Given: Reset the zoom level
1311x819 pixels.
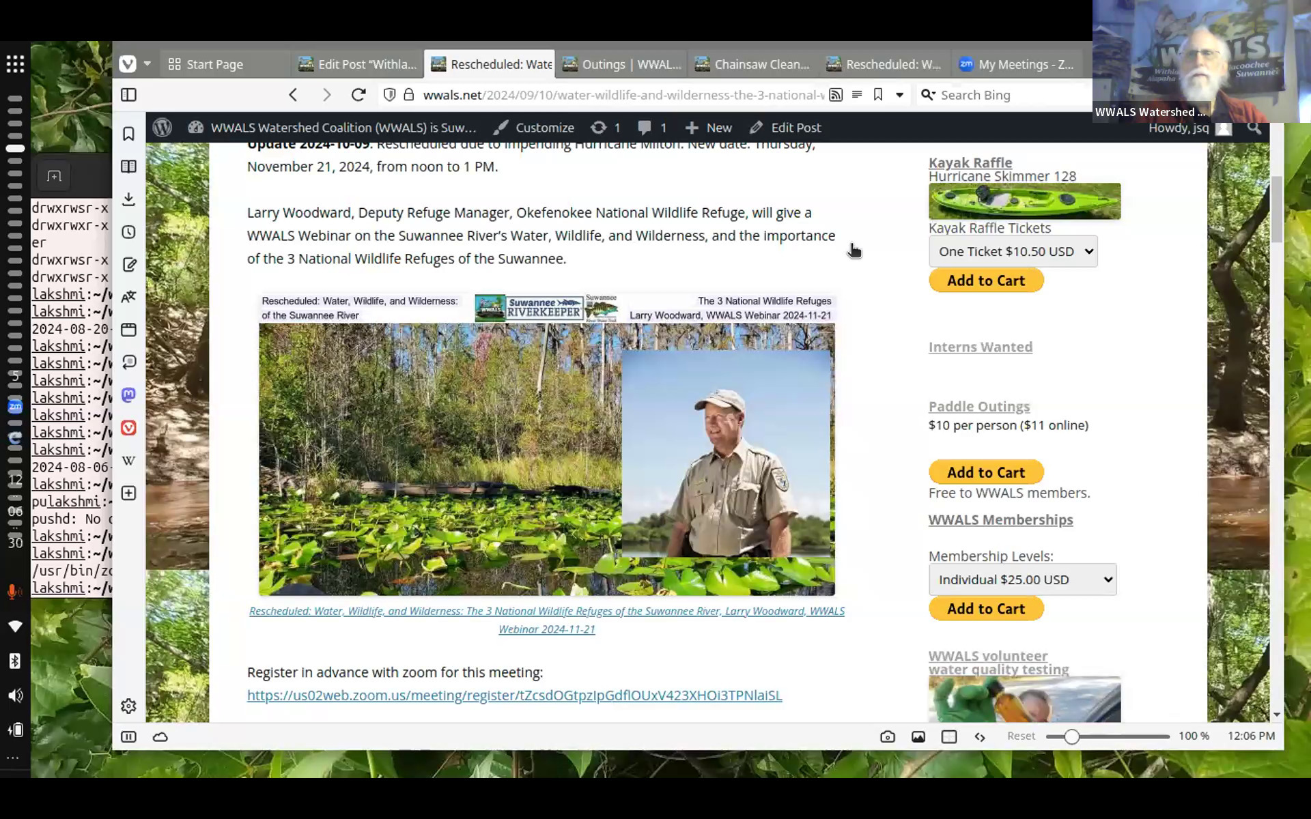Looking at the screenshot, I should click(1021, 736).
